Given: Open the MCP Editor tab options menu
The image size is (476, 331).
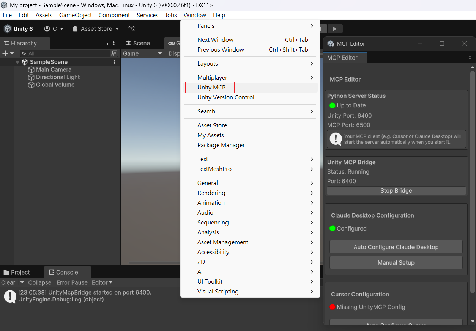Looking at the screenshot, I should click(x=470, y=58).
